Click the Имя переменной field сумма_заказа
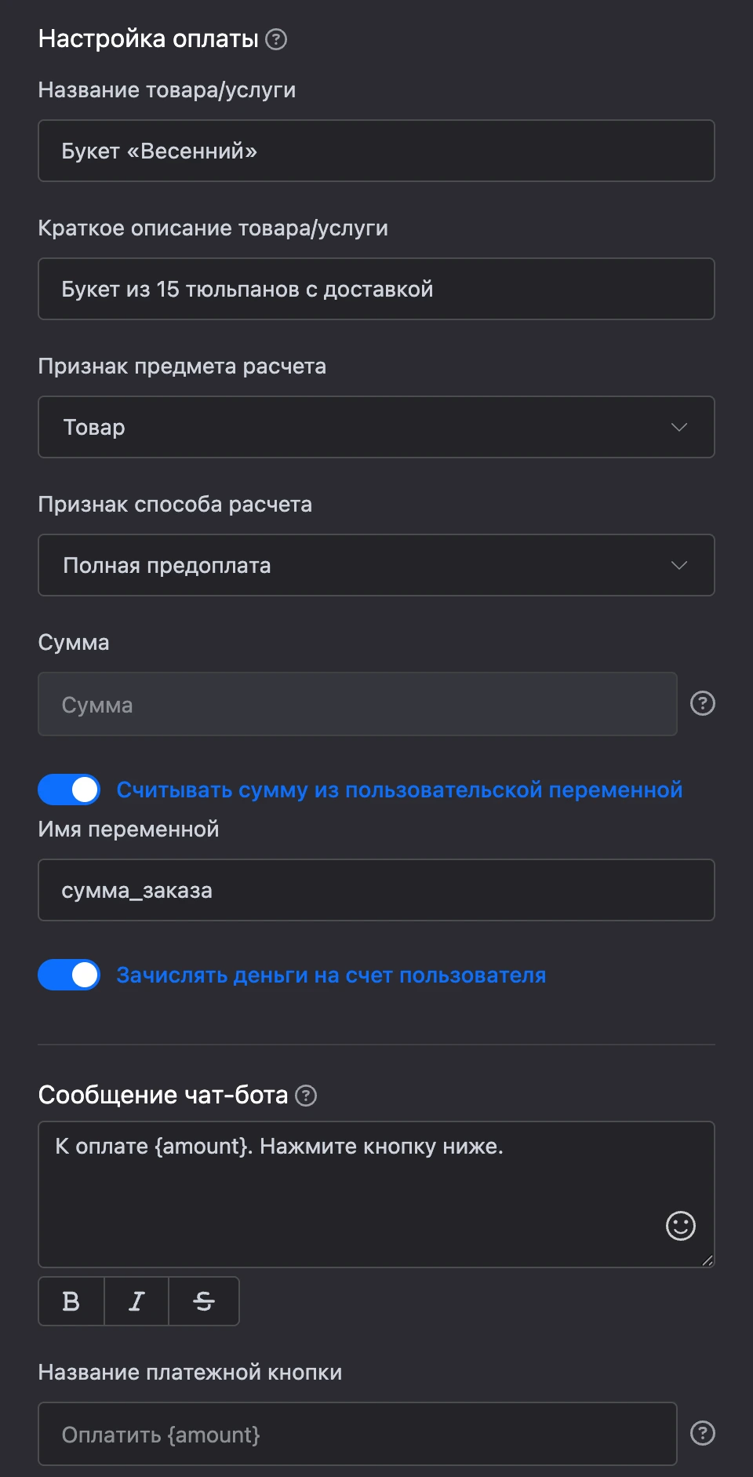 (376, 890)
